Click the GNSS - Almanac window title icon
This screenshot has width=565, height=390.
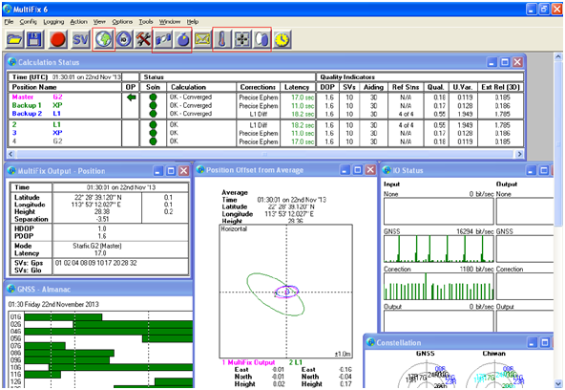[11, 289]
